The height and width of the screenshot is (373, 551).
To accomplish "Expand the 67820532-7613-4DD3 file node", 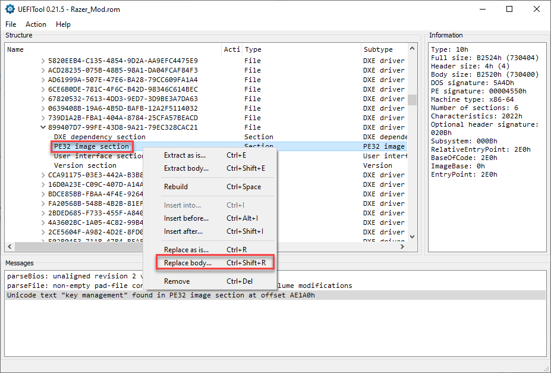I will [x=43, y=99].
